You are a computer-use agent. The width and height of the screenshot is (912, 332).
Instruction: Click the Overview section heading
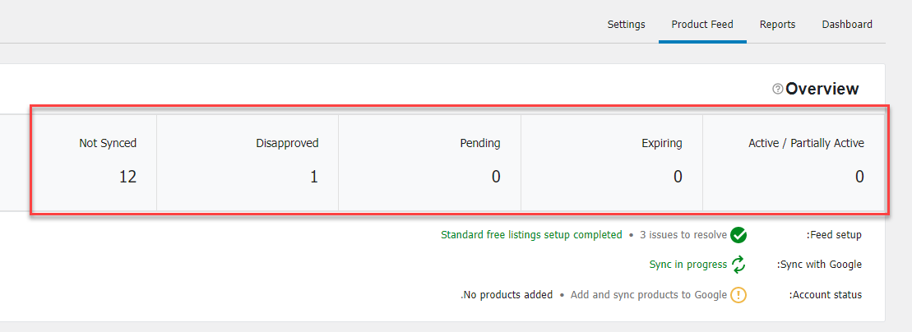point(822,89)
